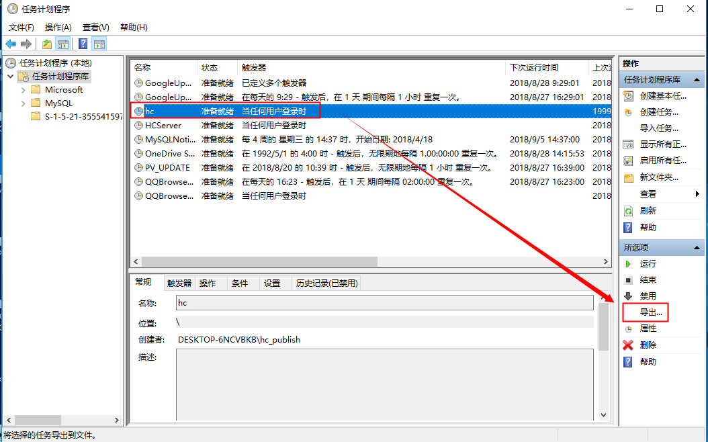Click the up-one-level folder toolbar icon
The image size is (708, 442).
tap(46, 44)
